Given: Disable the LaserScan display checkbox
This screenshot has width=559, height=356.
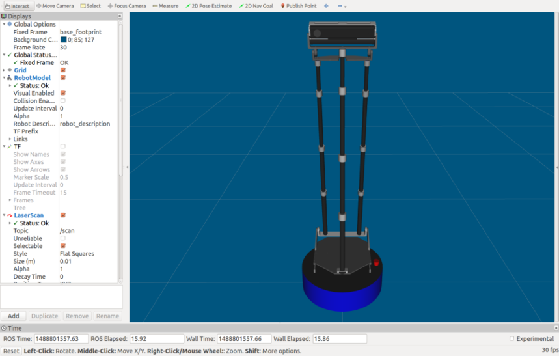Looking at the screenshot, I should point(63,215).
